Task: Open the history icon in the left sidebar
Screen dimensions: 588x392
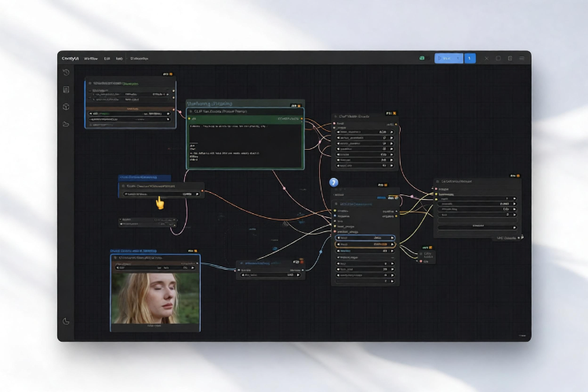Action: [67, 72]
